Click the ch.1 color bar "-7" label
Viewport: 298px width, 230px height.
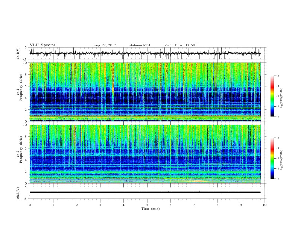pos(278,117)
